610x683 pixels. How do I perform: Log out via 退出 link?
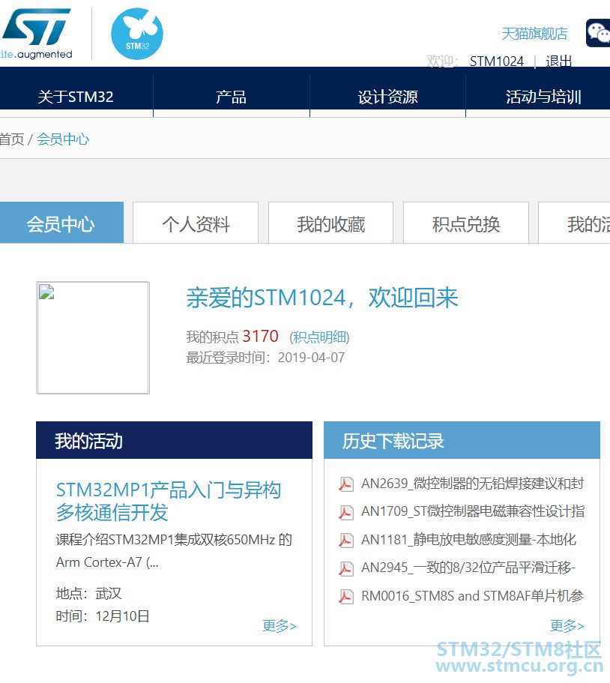(x=558, y=61)
